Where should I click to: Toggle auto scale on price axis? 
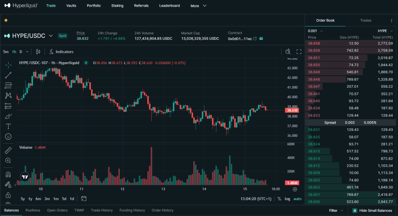coord(297,199)
